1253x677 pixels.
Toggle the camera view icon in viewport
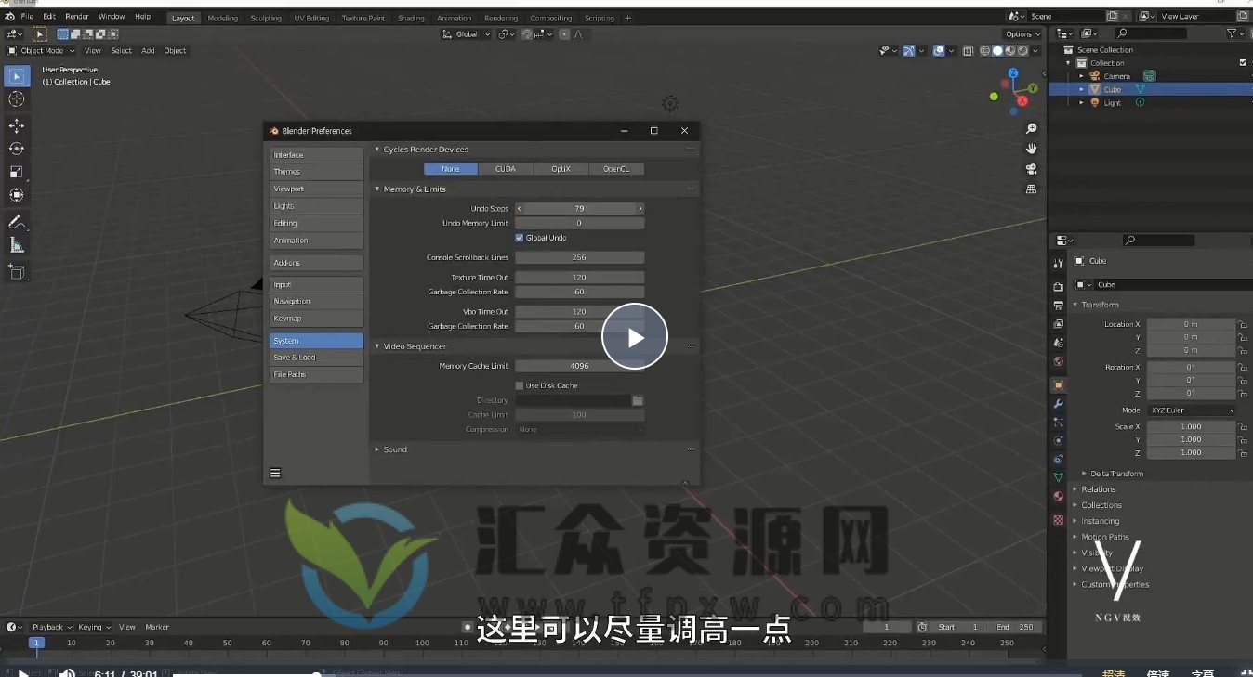point(1031,169)
